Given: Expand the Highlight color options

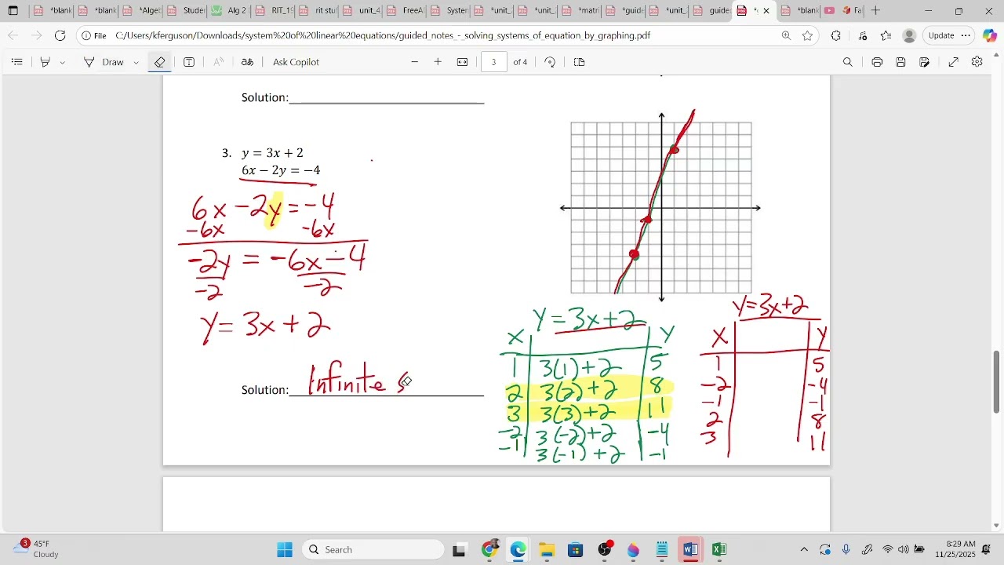Looking at the screenshot, I should pyautogui.click(x=63, y=62).
